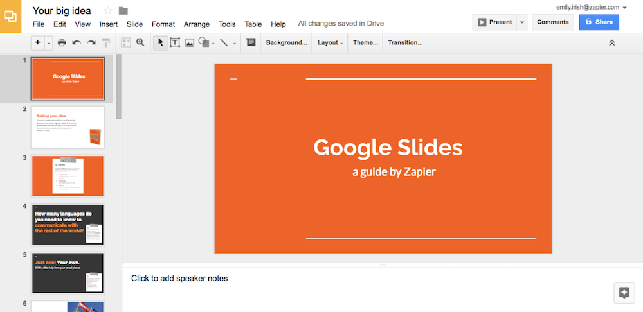Open the Slide menu

134,24
